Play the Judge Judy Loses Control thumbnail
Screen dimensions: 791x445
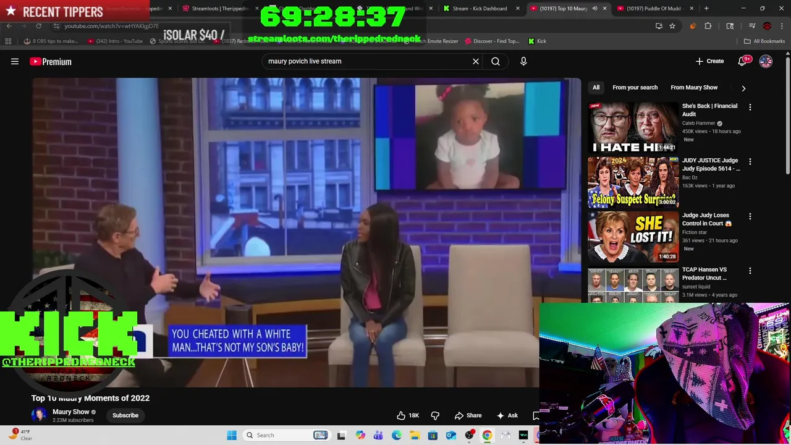(633, 237)
